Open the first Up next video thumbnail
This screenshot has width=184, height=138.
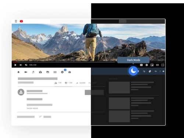click(119, 88)
